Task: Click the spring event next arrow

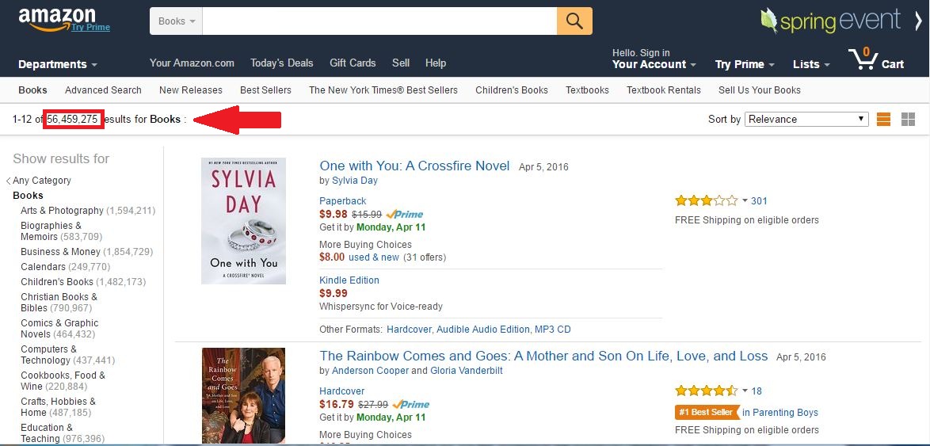Action: (x=917, y=21)
